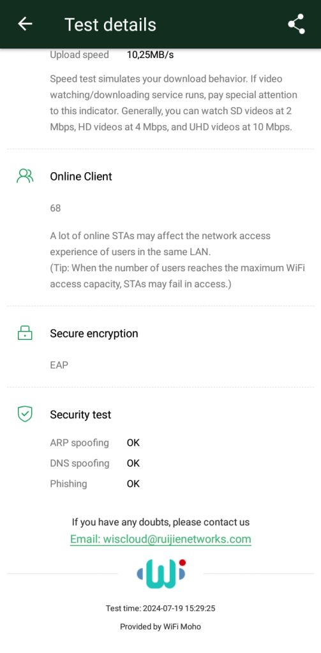321x653 pixels.
Task: Tap the Provided by WiFi Moho text
Action: pyautogui.click(x=161, y=626)
